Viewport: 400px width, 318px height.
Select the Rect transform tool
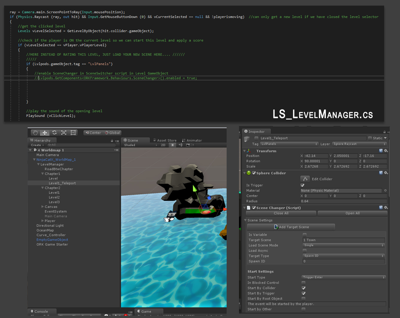[73, 133]
